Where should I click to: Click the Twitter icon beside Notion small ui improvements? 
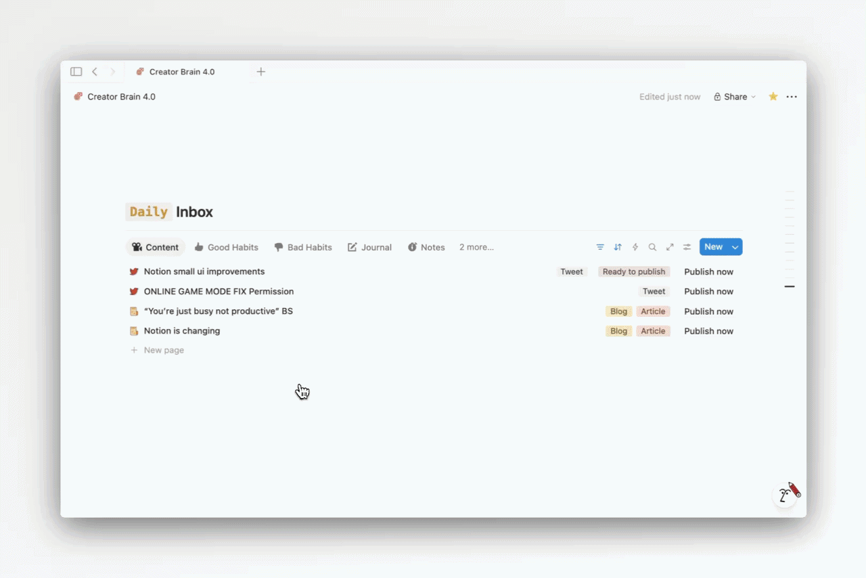tap(134, 271)
